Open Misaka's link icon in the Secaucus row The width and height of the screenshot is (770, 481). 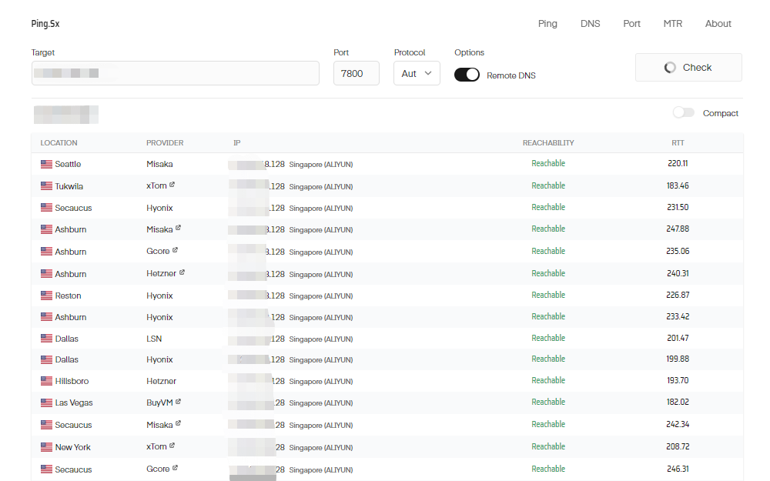(178, 423)
